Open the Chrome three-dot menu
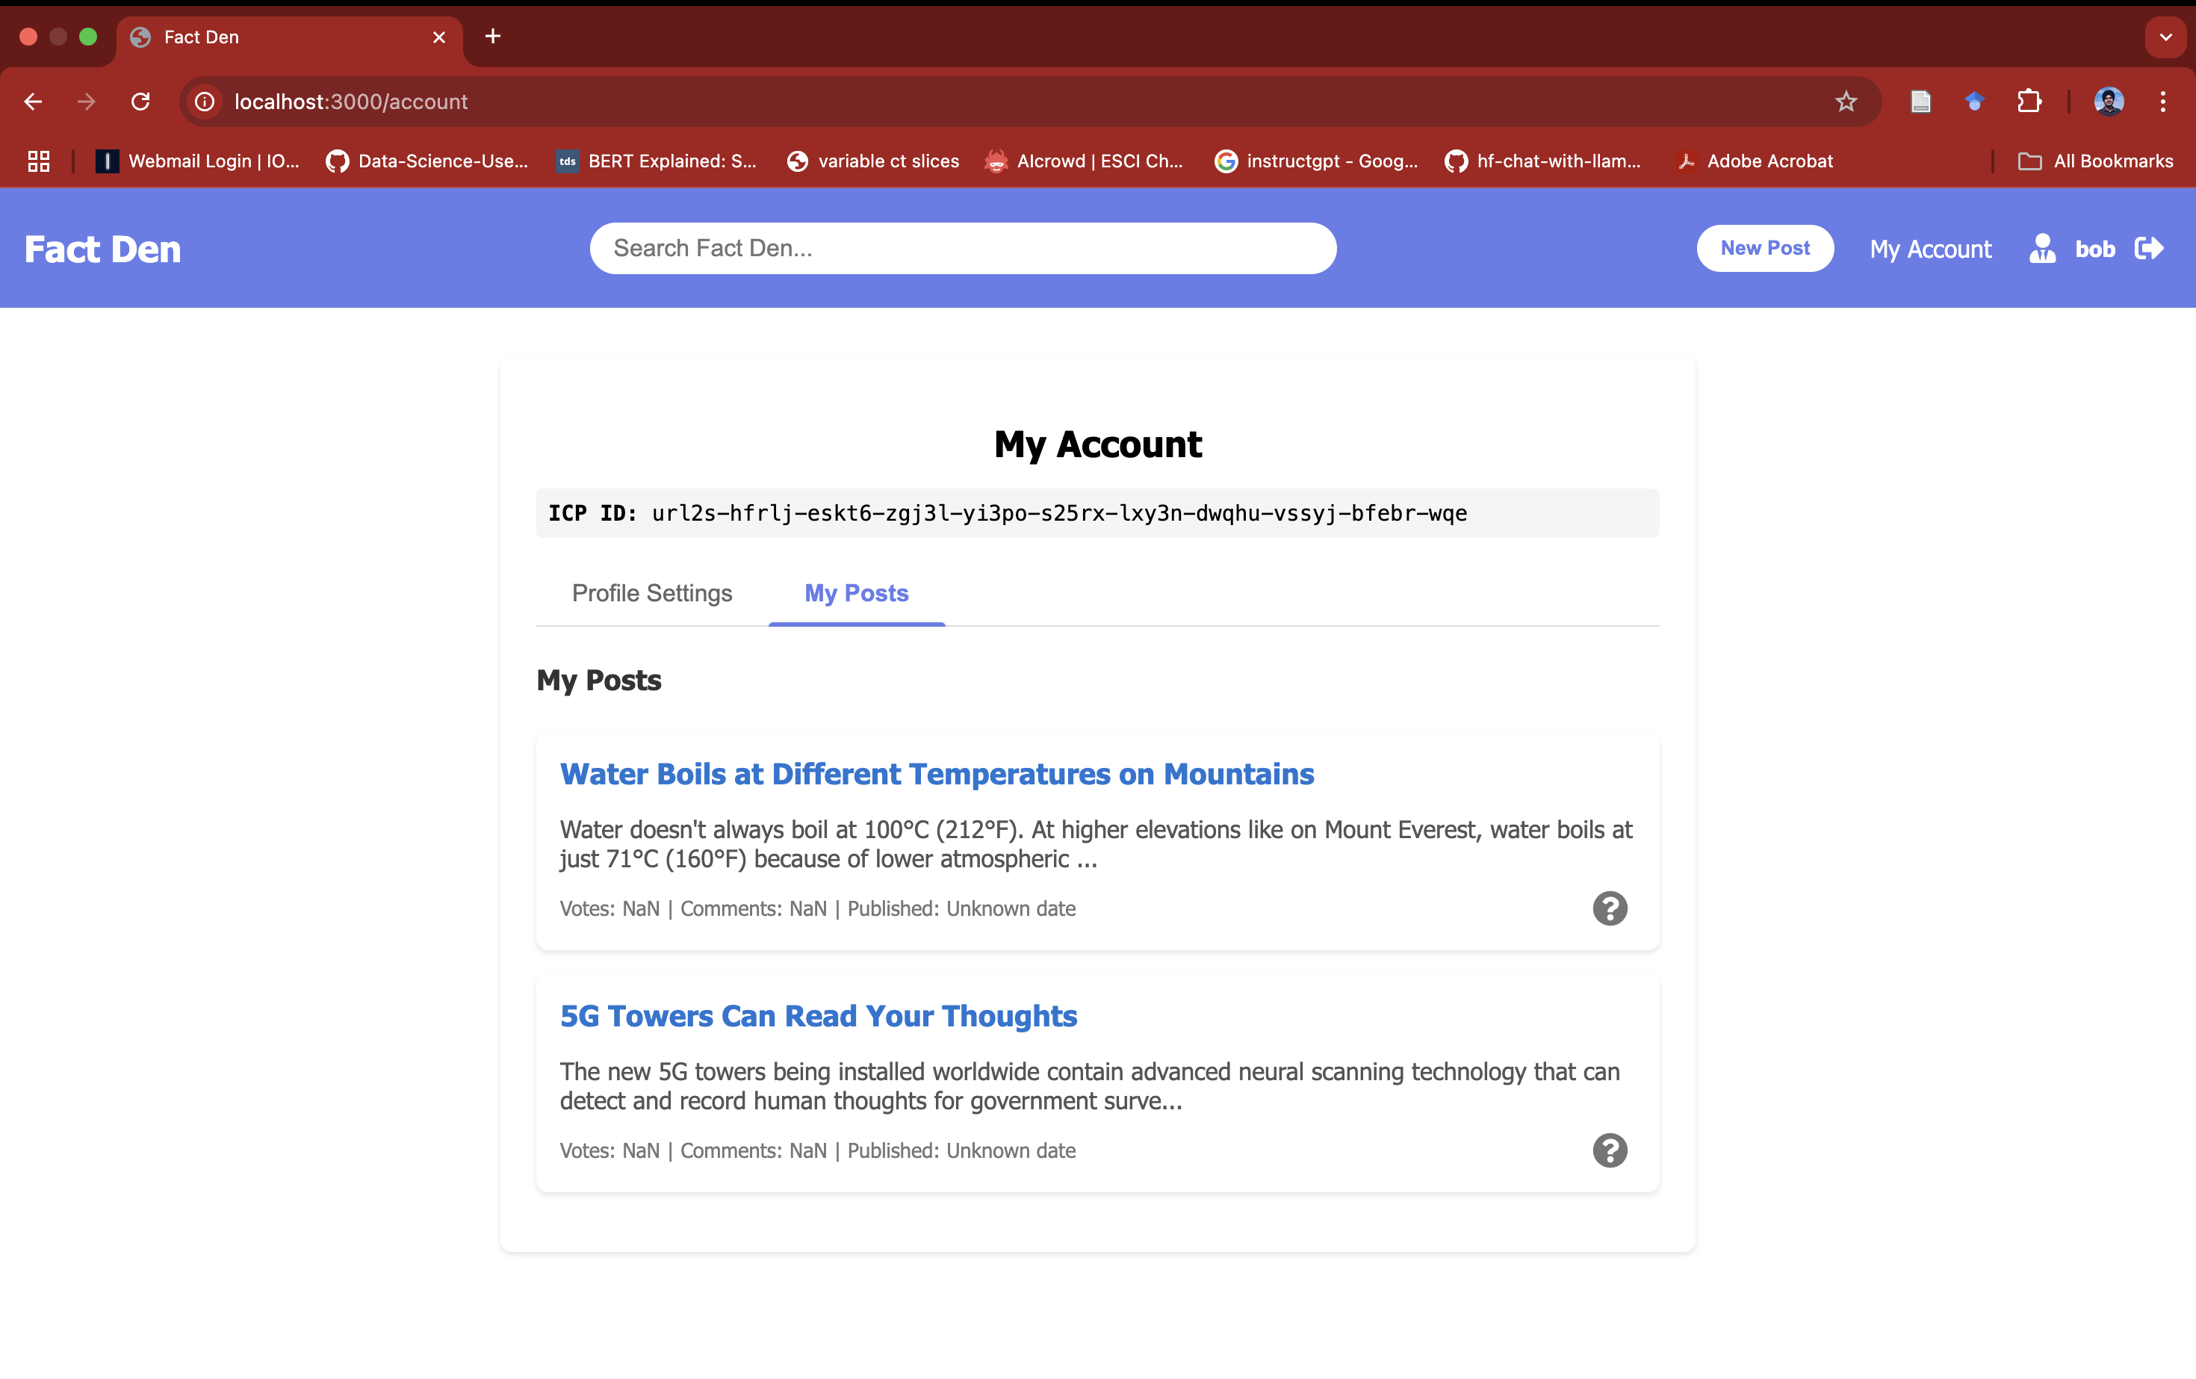Screen dimensions: 2196x1379 [x=2162, y=102]
